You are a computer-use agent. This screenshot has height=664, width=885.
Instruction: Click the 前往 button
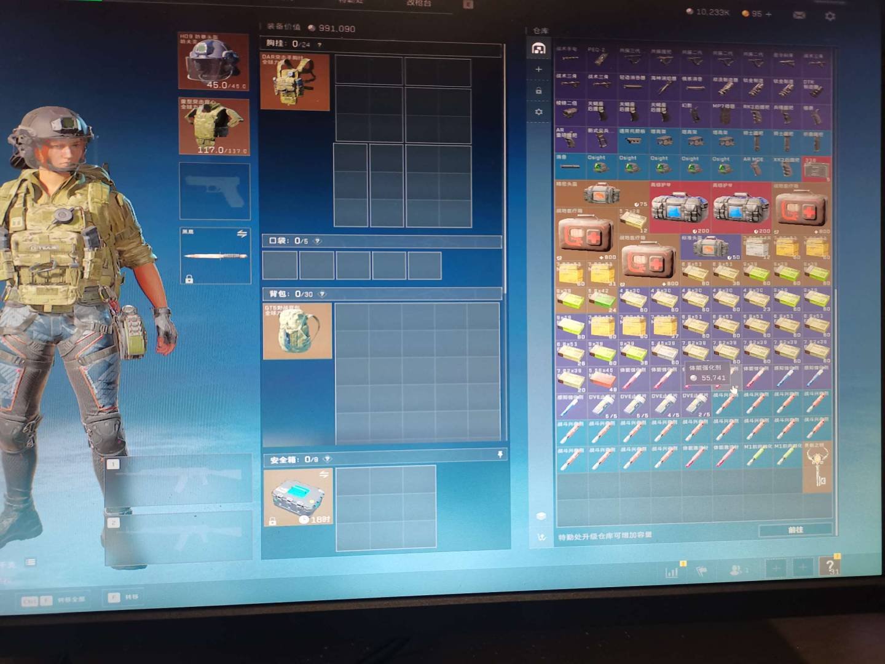796,530
